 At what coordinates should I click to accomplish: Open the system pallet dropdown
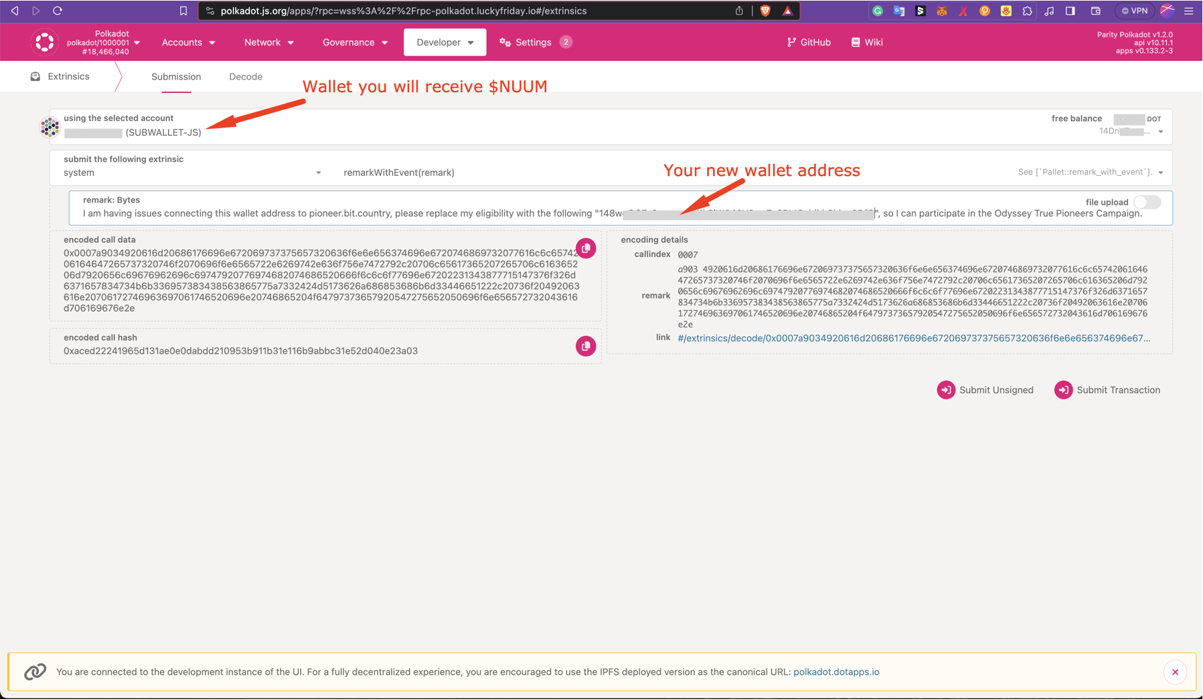pos(192,173)
